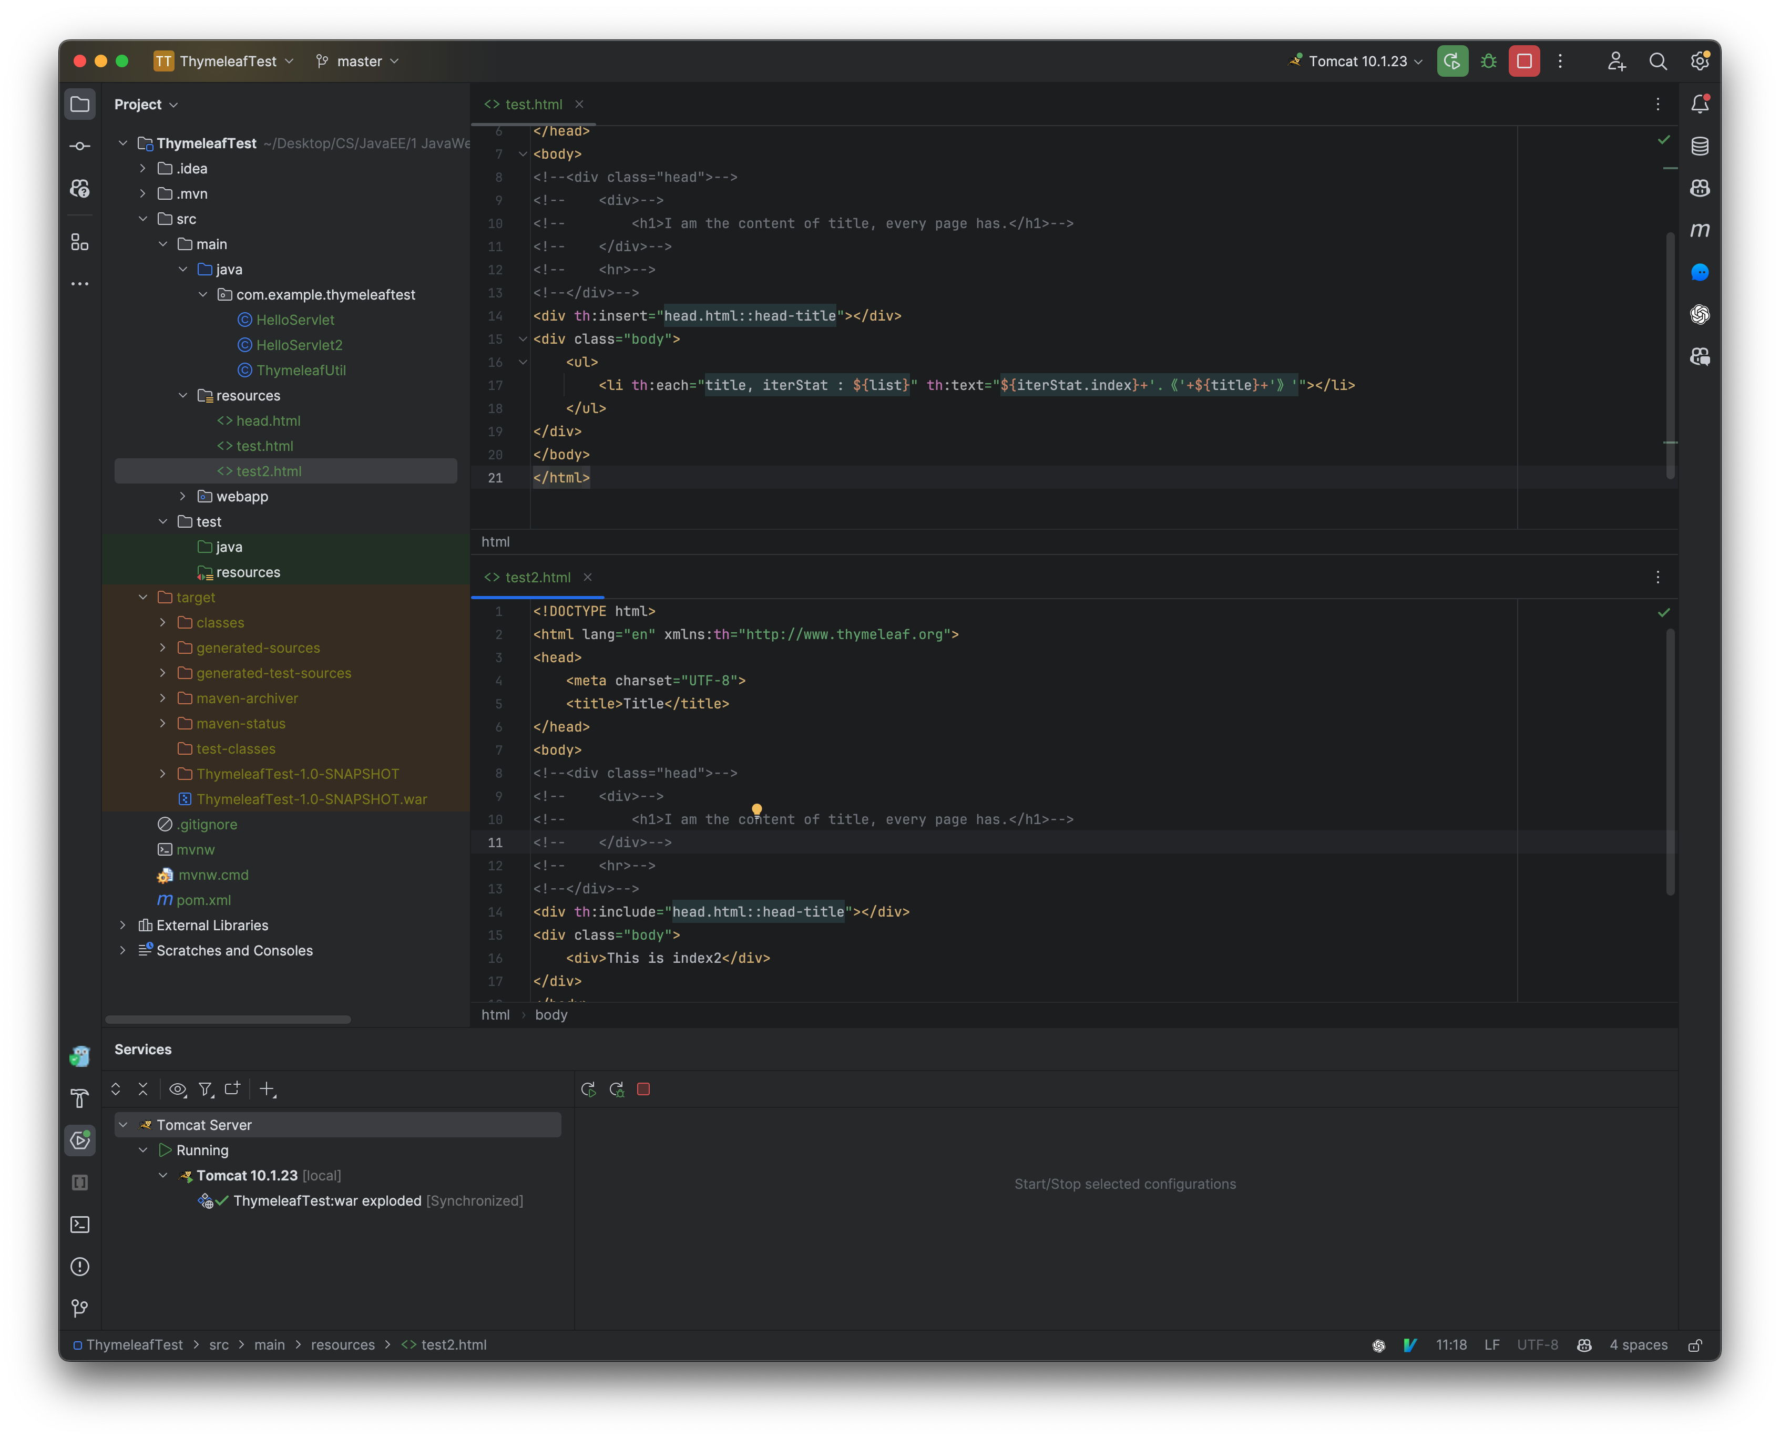Click the 4 spaces indent status

(x=1638, y=1344)
